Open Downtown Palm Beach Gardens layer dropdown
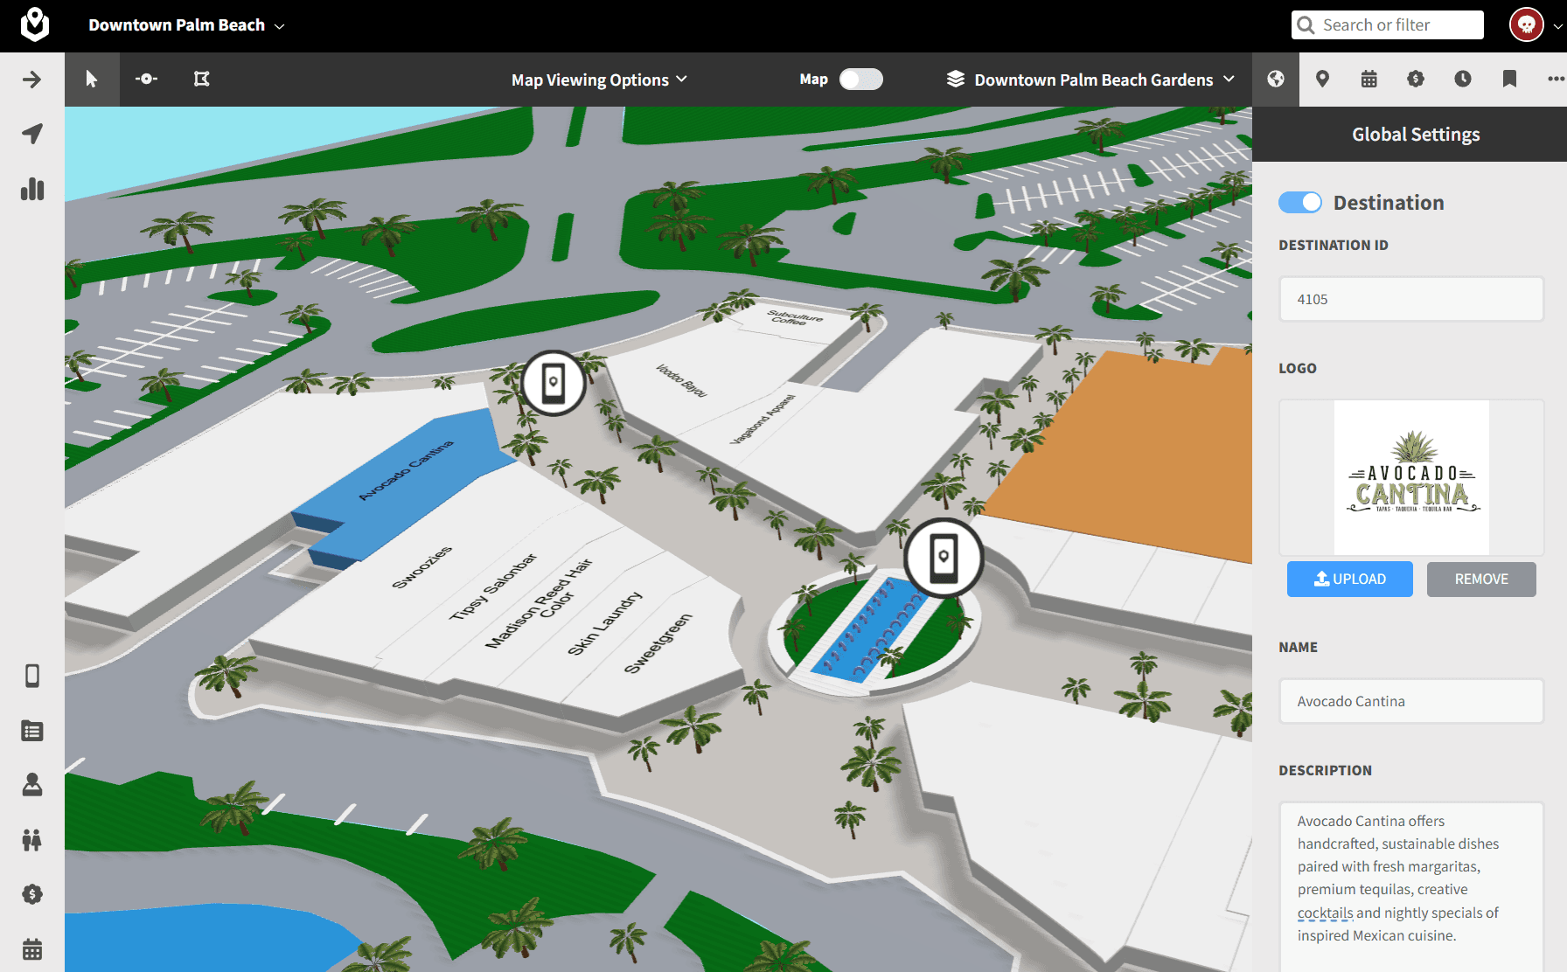Viewport: 1567px width, 972px height. point(1090,80)
